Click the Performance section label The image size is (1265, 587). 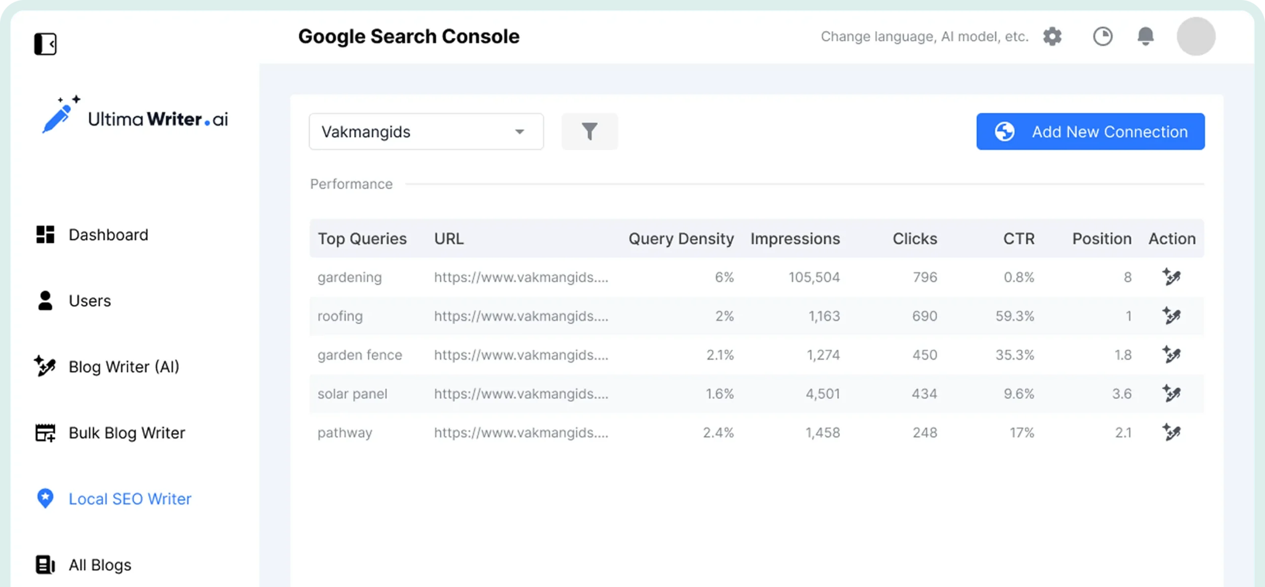pyautogui.click(x=351, y=184)
